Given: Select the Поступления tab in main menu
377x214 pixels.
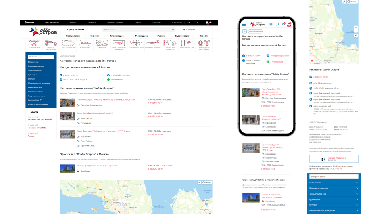Looking at the screenshot, I should (x=73, y=36).
